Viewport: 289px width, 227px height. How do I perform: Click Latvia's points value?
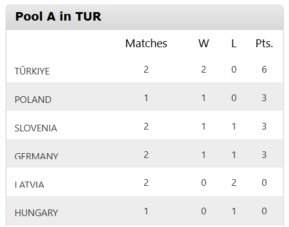tap(264, 183)
